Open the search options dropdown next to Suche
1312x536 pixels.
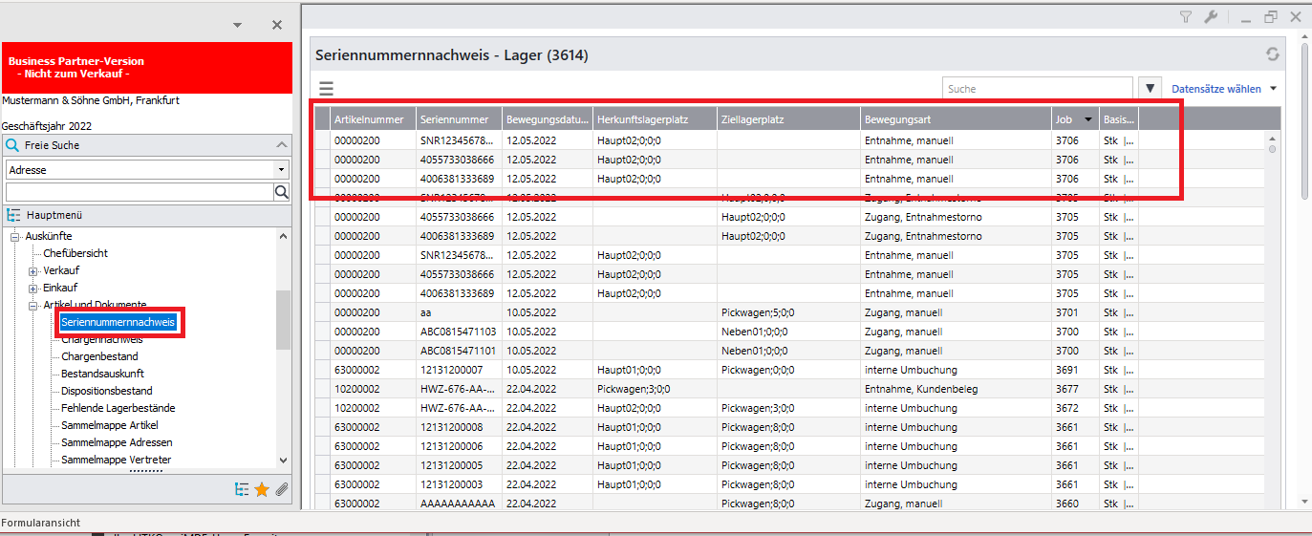[x=1151, y=89]
